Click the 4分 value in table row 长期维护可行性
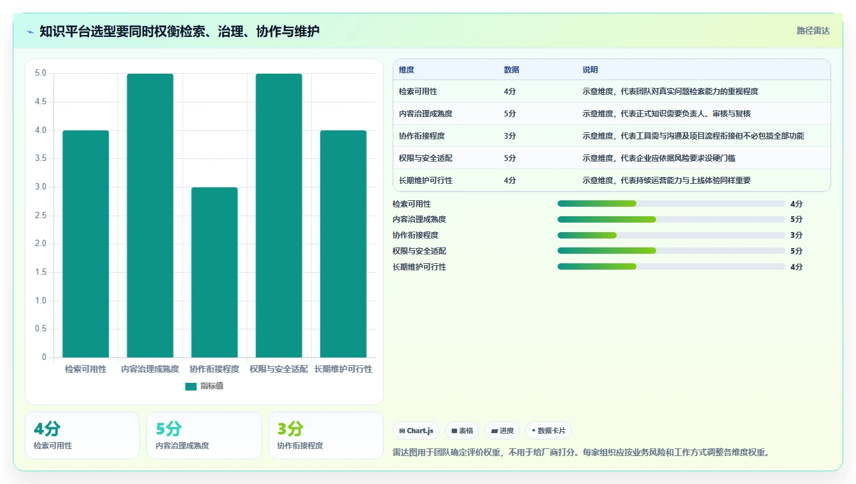The height and width of the screenshot is (484, 856). pyautogui.click(x=510, y=181)
